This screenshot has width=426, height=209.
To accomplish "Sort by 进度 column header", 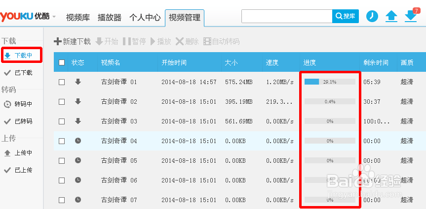I will click(310, 63).
